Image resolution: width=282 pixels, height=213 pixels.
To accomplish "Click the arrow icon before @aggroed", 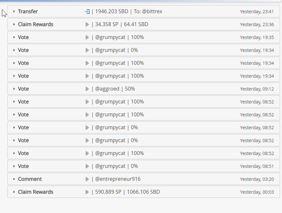I will click(87, 89).
